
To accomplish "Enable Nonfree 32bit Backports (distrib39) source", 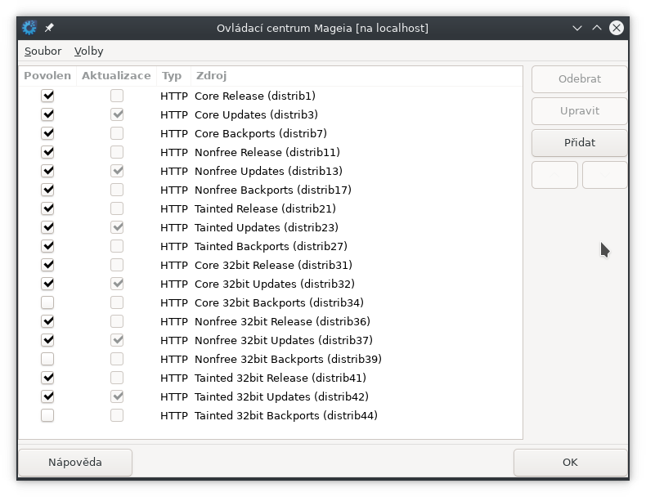I will (x=47, y=359).
